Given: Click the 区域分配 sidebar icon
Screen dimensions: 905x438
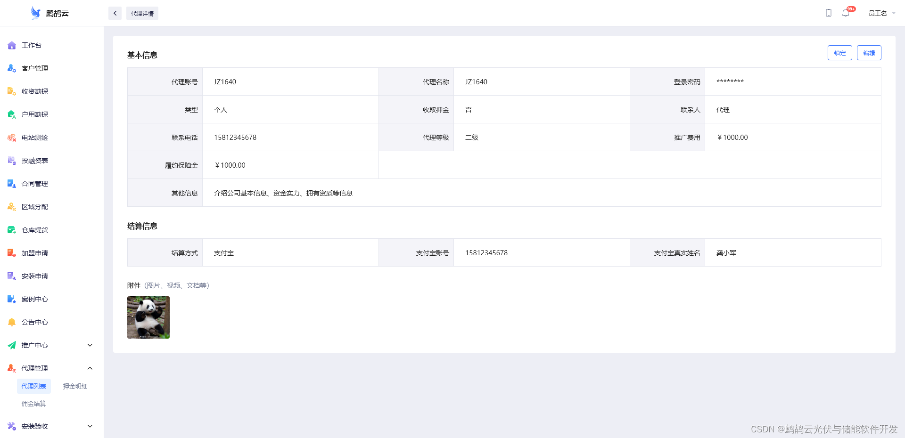Looking at the screenshot, I should click(x=12, y=207).
